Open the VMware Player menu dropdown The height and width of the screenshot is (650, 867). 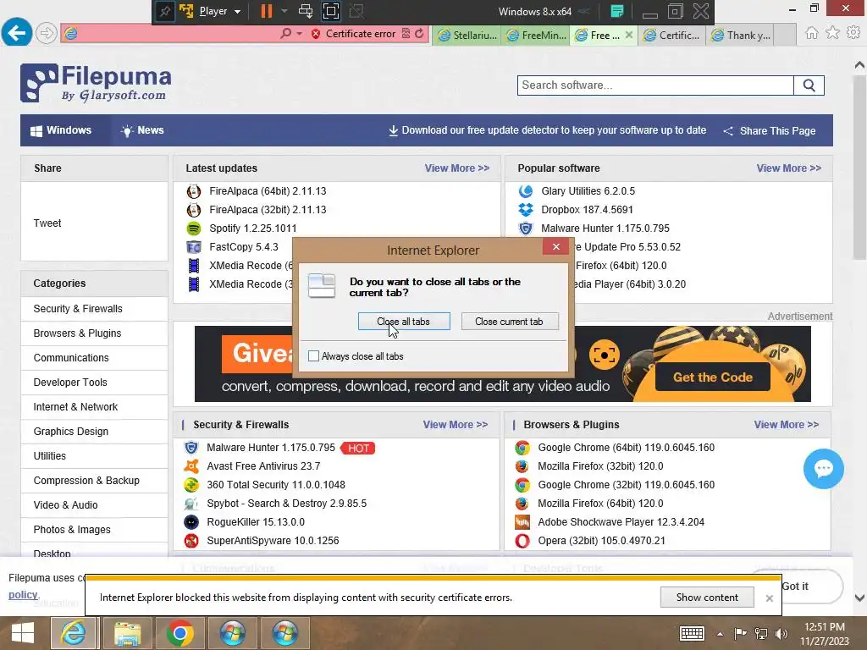[x=219, y=11]
